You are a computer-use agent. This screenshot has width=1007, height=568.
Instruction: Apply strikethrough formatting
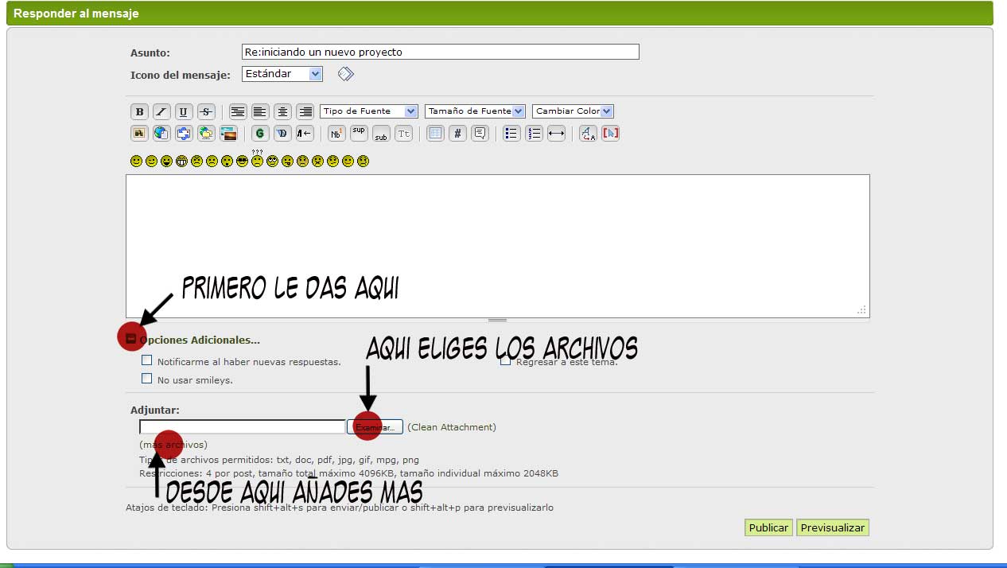tap(206, 112)
